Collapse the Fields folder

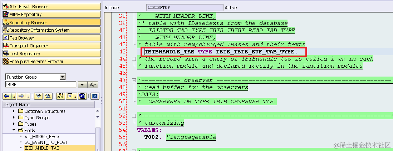pos(14,130)
